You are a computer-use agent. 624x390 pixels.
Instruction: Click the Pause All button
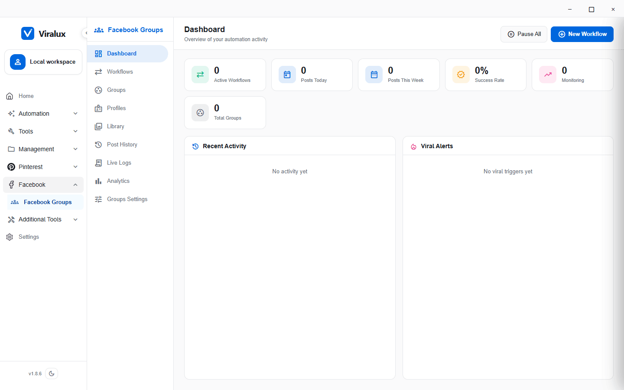point(524,34)
